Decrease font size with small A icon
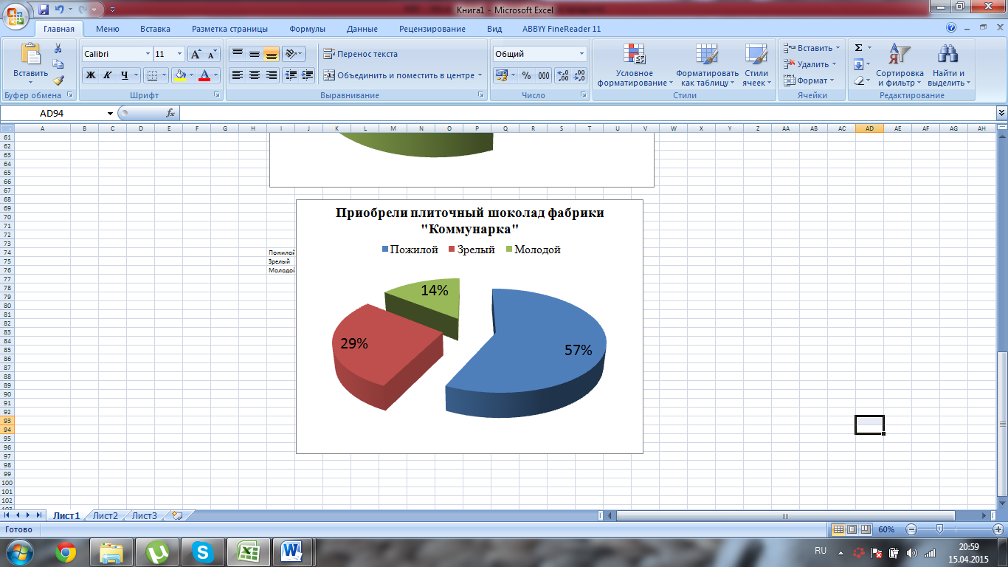Image resolution: width=1008 pixels, height=567 pixels. click(x=213, y=54)
